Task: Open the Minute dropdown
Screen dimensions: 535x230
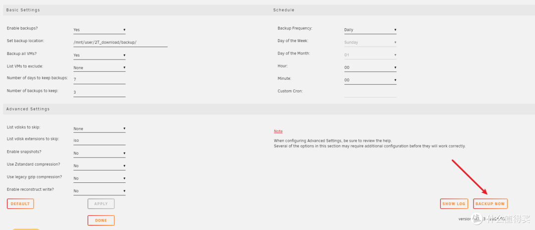Action: coord(370,80)
